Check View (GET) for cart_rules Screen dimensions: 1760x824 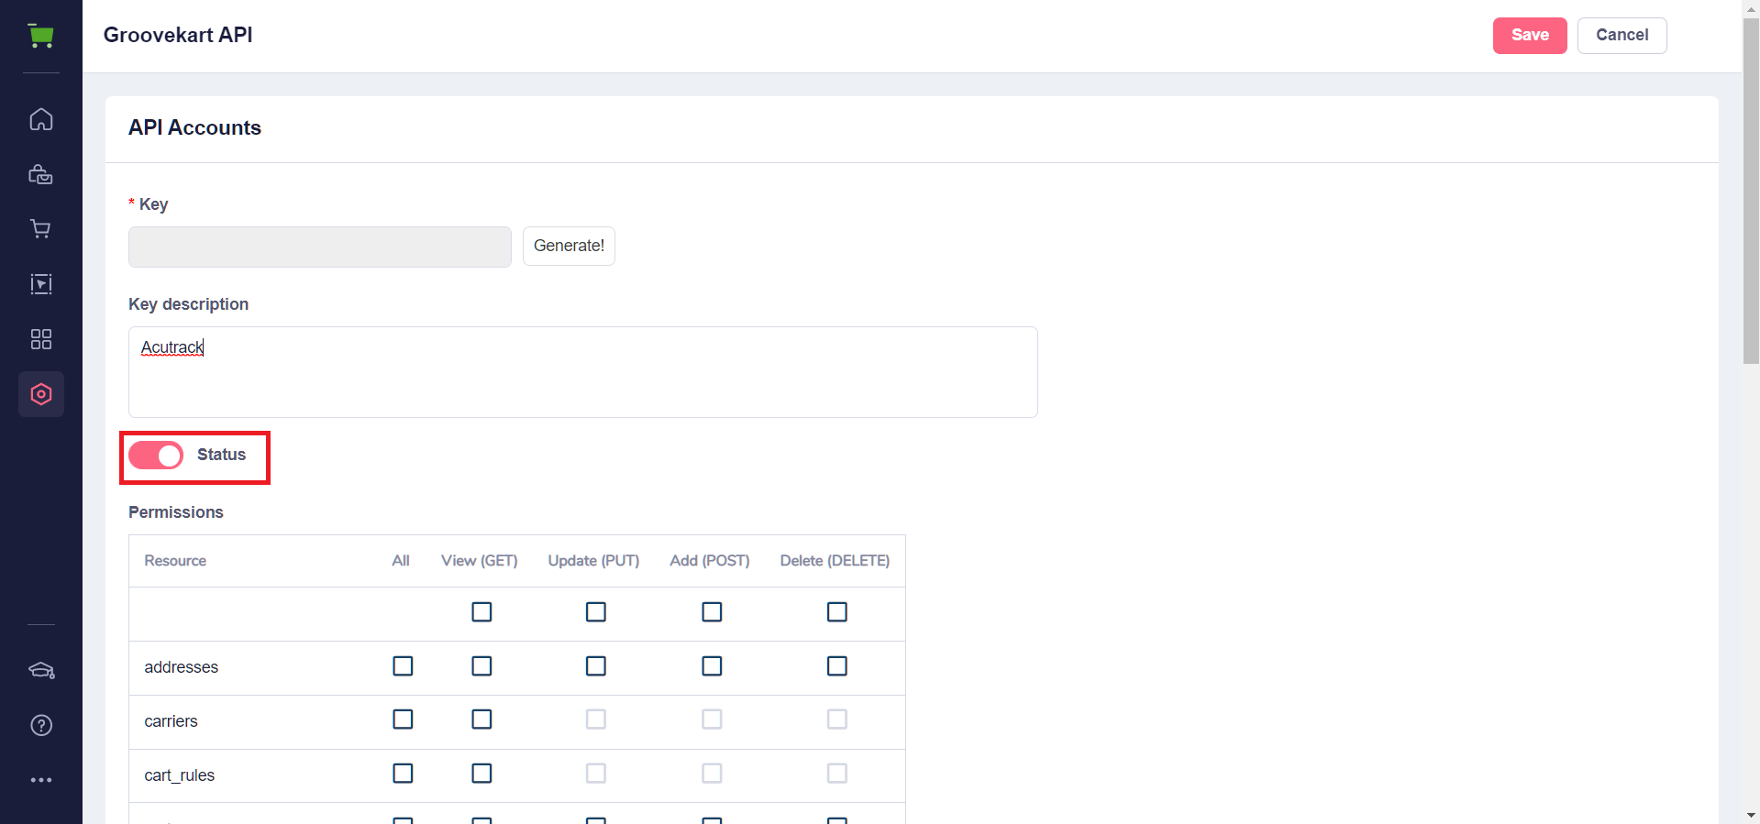point(482,774)
